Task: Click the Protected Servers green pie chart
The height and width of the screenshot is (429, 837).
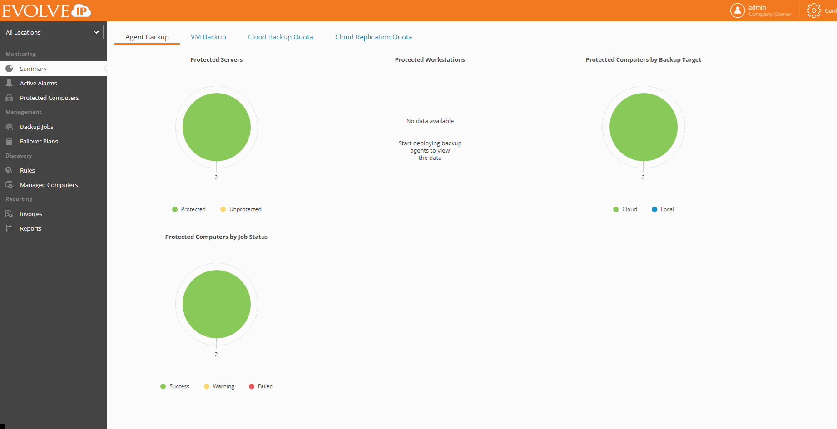Action: (217, 127)
